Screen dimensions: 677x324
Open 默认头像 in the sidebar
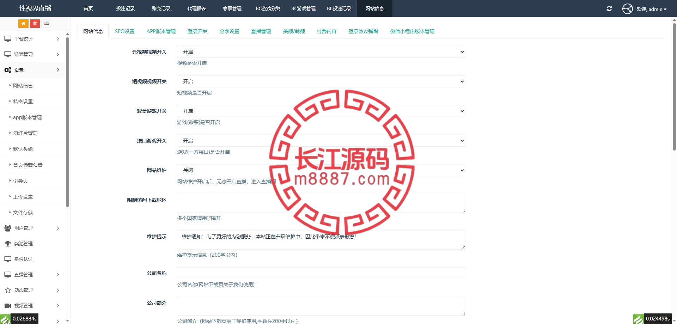(x=23, y=149)
